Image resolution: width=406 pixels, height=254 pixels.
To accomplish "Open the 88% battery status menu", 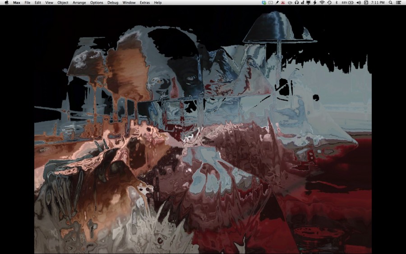I will point(347,3).
